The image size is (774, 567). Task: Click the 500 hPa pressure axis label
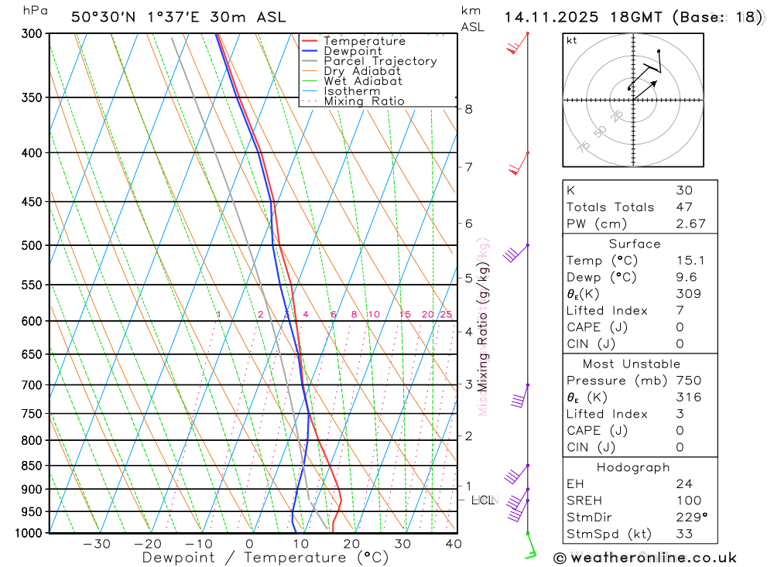point(32,245)
